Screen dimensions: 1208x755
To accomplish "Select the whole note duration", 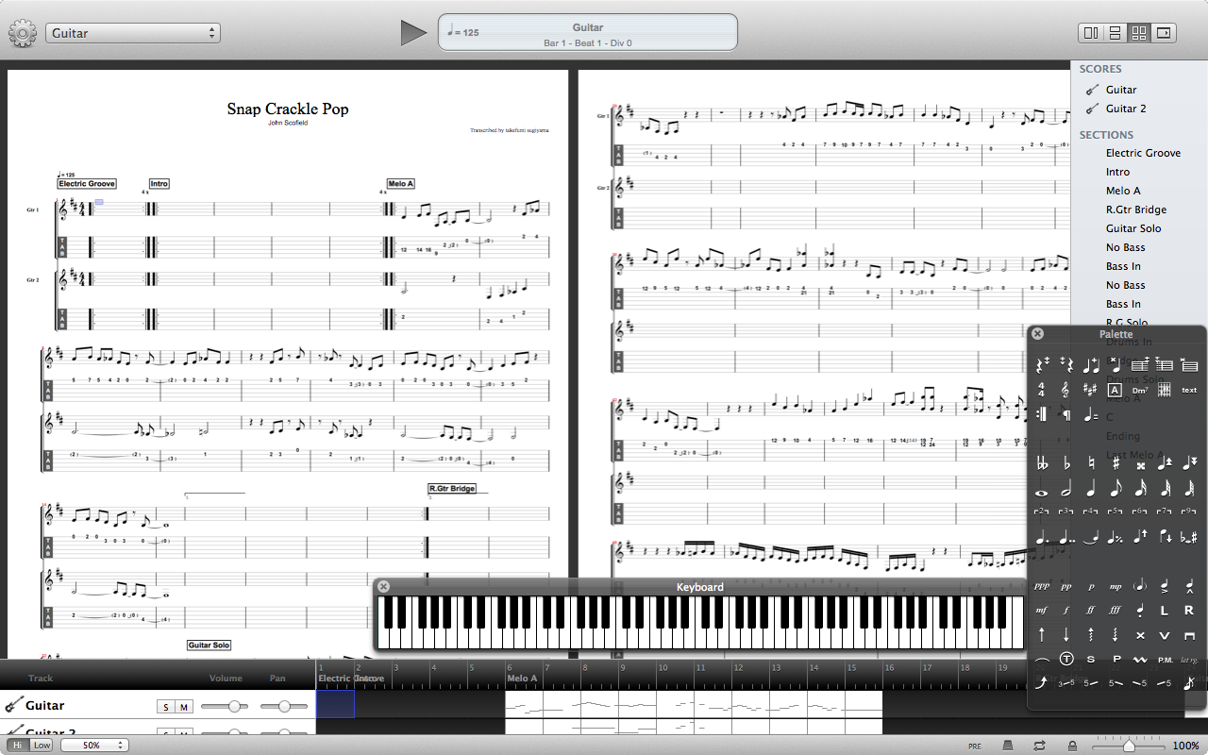I will pyautogui.click(x=1041, y=492).
